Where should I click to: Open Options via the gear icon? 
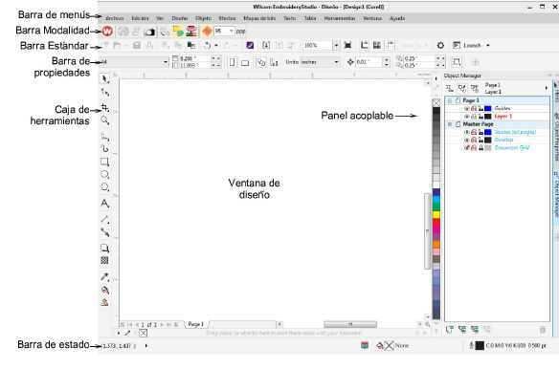coord(440,46)
